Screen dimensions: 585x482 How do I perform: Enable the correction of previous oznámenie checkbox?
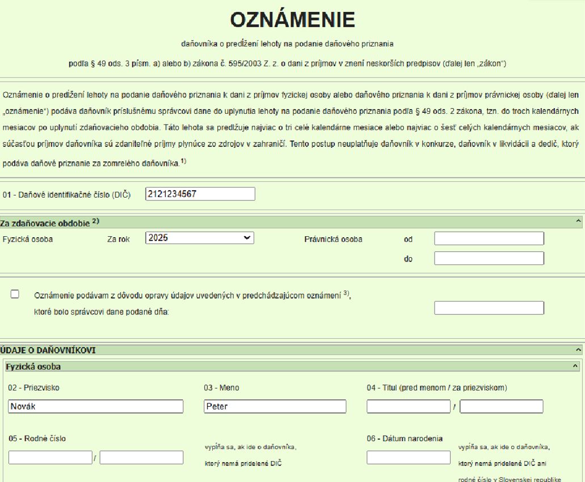(x=15, y=294)
